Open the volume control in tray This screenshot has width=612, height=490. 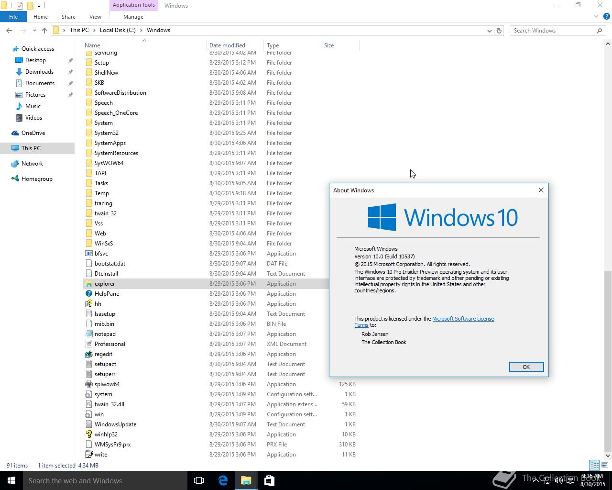(x=558, y=480)
